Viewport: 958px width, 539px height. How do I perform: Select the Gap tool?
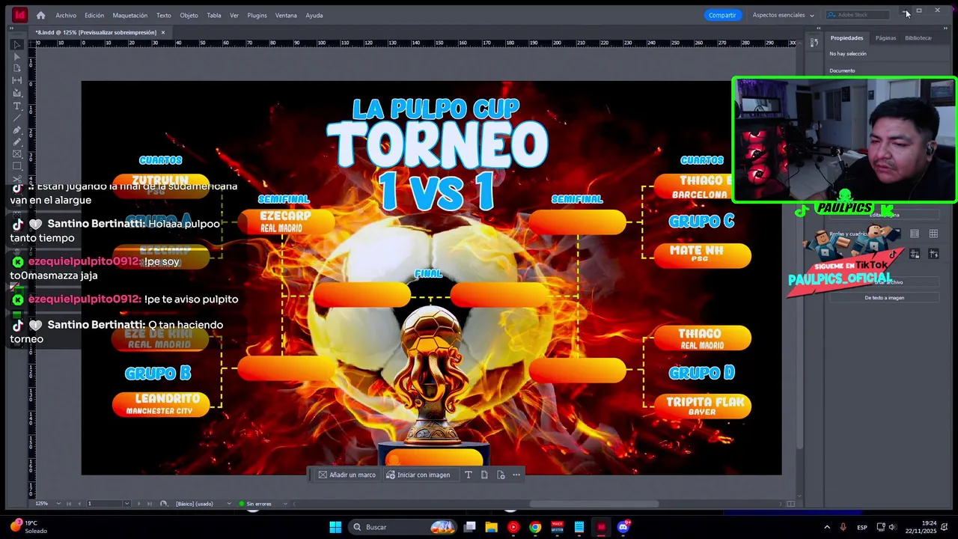[16, 80]
